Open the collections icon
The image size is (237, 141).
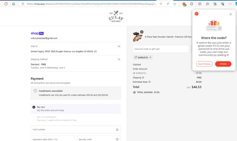215,4
